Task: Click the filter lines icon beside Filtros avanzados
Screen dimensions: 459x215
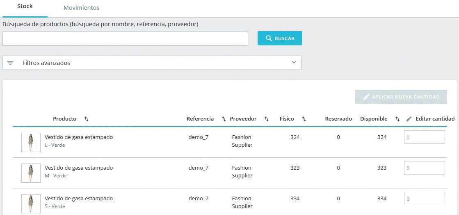Action: pos(10,63)
